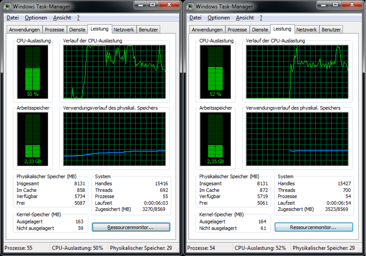
Task: Switch to Netzwerk tab in left window
Action: (x=124, y=30)
